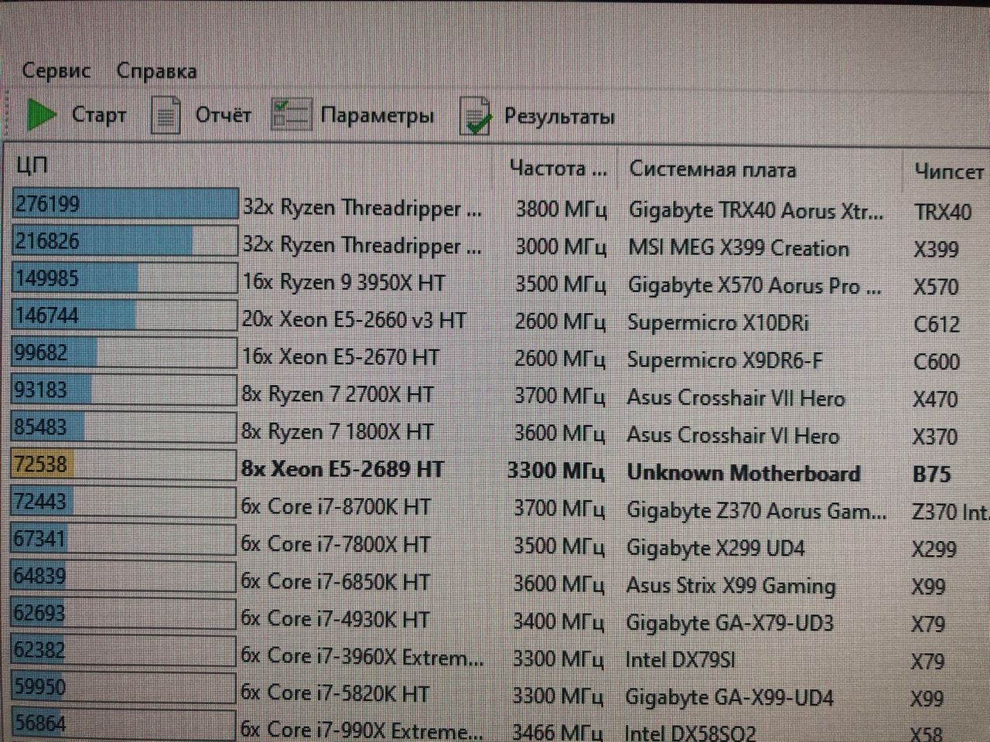Click the Parameters checklist icon
This screenshot has width=990, height=742.
coord(291,115)
